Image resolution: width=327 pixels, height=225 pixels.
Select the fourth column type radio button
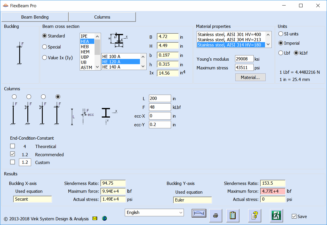point(58,97)
